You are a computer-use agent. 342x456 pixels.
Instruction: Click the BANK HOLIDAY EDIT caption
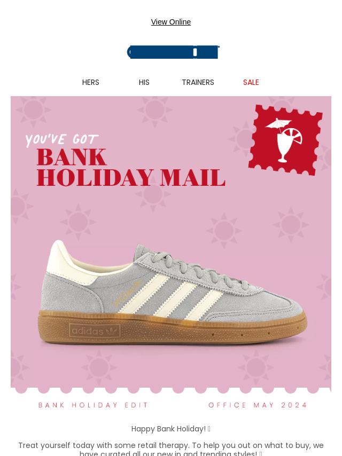[93, 405]
